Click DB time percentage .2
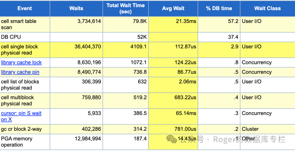 tap(236, 129)
